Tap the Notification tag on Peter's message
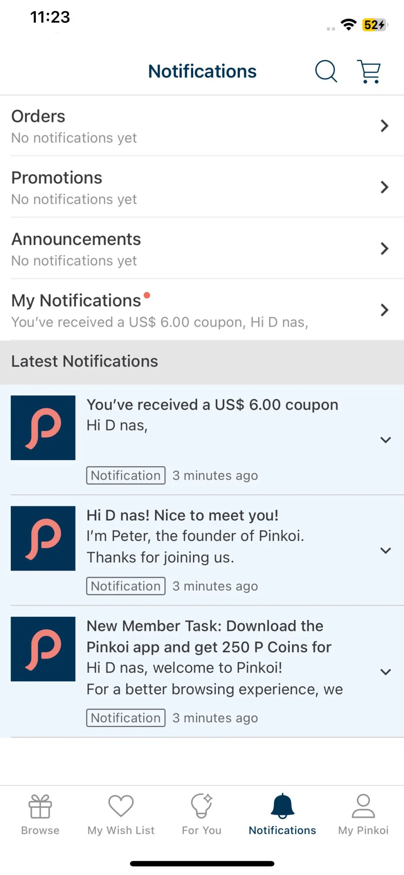404x875 pixels. [126, 586]
